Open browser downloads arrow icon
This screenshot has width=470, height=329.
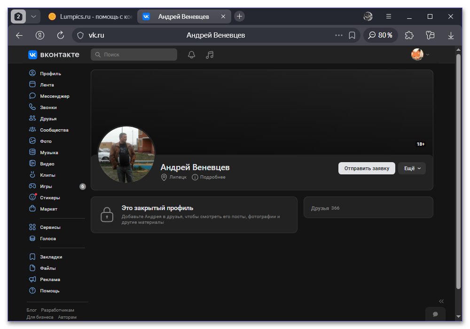tap(451, 35)
